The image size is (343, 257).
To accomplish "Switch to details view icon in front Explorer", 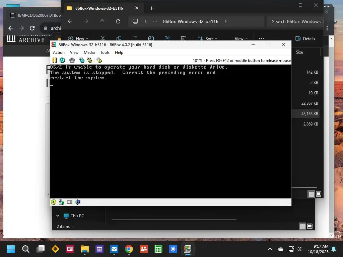I will [311, 194].
